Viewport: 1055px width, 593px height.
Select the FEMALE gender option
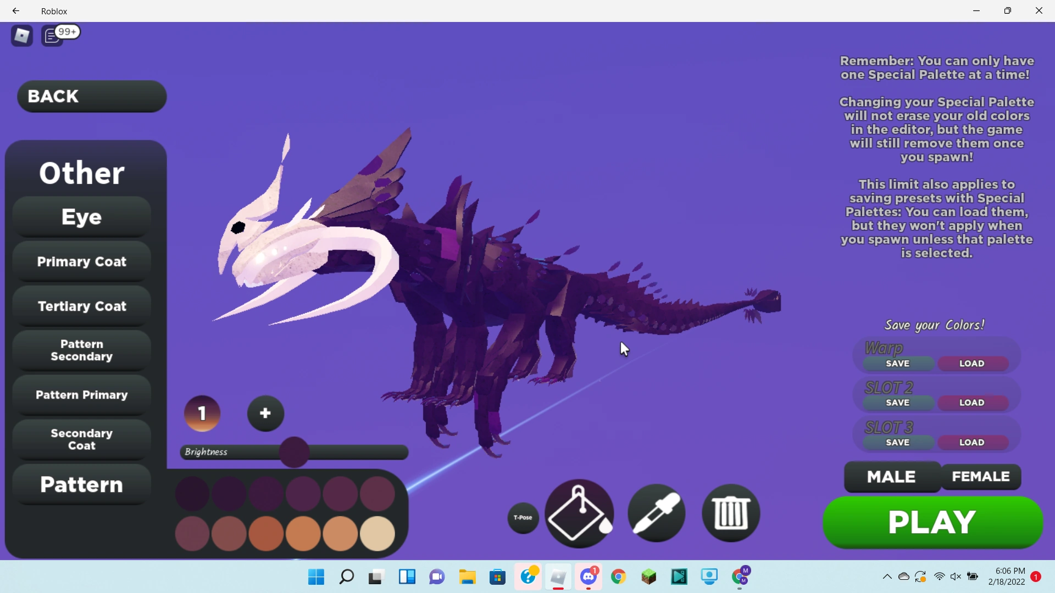[x=981, y=477]
